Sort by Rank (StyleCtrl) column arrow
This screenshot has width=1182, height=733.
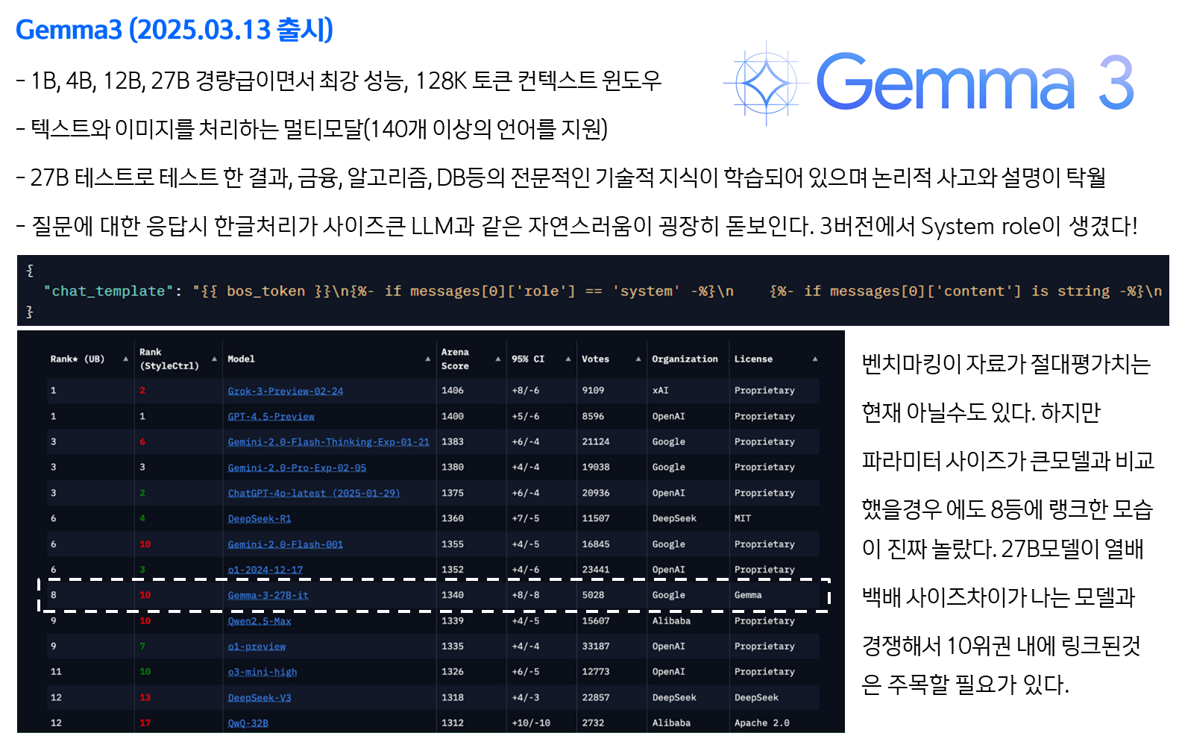click(214, 359)
